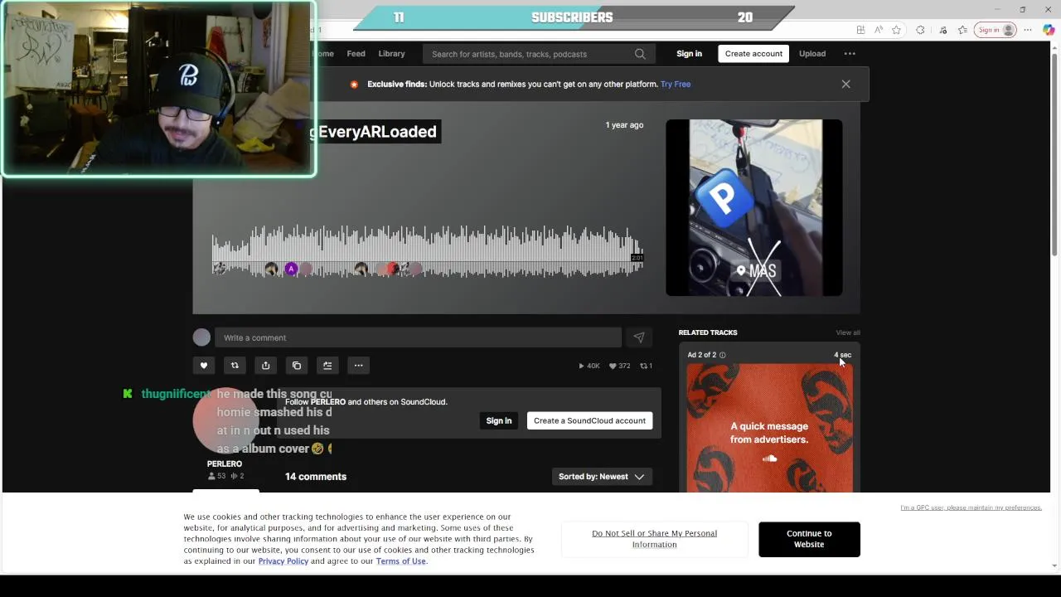Screen dimensions: 1061x597
Task: Open the Library tab in SoundCloud header
Action: pos(391,54)
